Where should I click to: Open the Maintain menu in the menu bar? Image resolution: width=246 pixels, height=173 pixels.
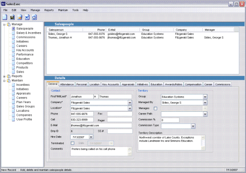63,10
